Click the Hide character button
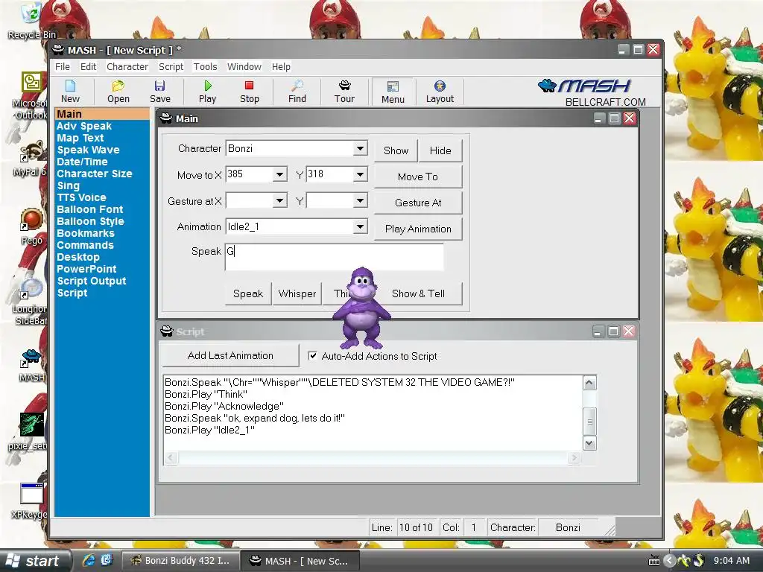 tap(440, 150)
